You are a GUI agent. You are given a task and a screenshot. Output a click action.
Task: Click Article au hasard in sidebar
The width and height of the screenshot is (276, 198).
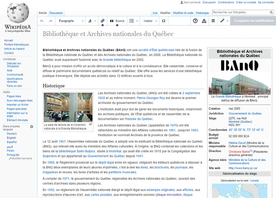click(14, 49)
